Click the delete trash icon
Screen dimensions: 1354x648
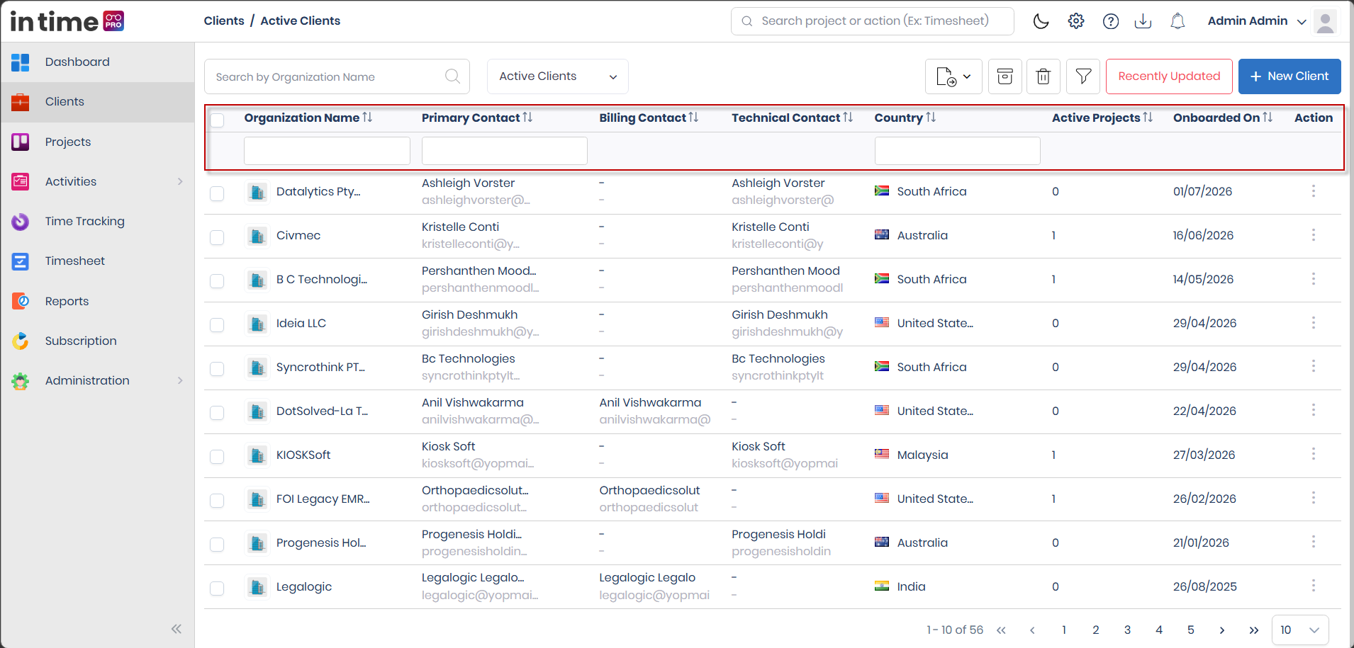tap(1044, 76)
